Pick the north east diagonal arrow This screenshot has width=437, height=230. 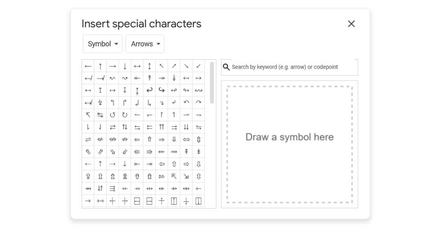[x=174, y=66]
